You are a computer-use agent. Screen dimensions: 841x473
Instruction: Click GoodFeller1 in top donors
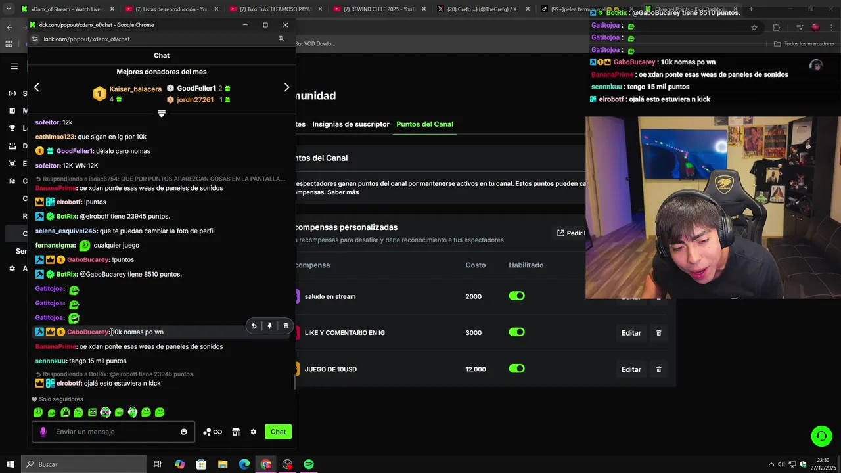196,88
